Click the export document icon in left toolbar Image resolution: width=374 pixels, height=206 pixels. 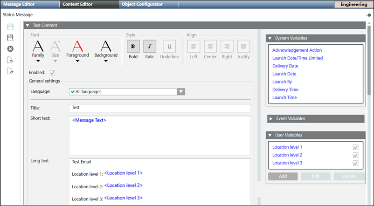(10, 71)
